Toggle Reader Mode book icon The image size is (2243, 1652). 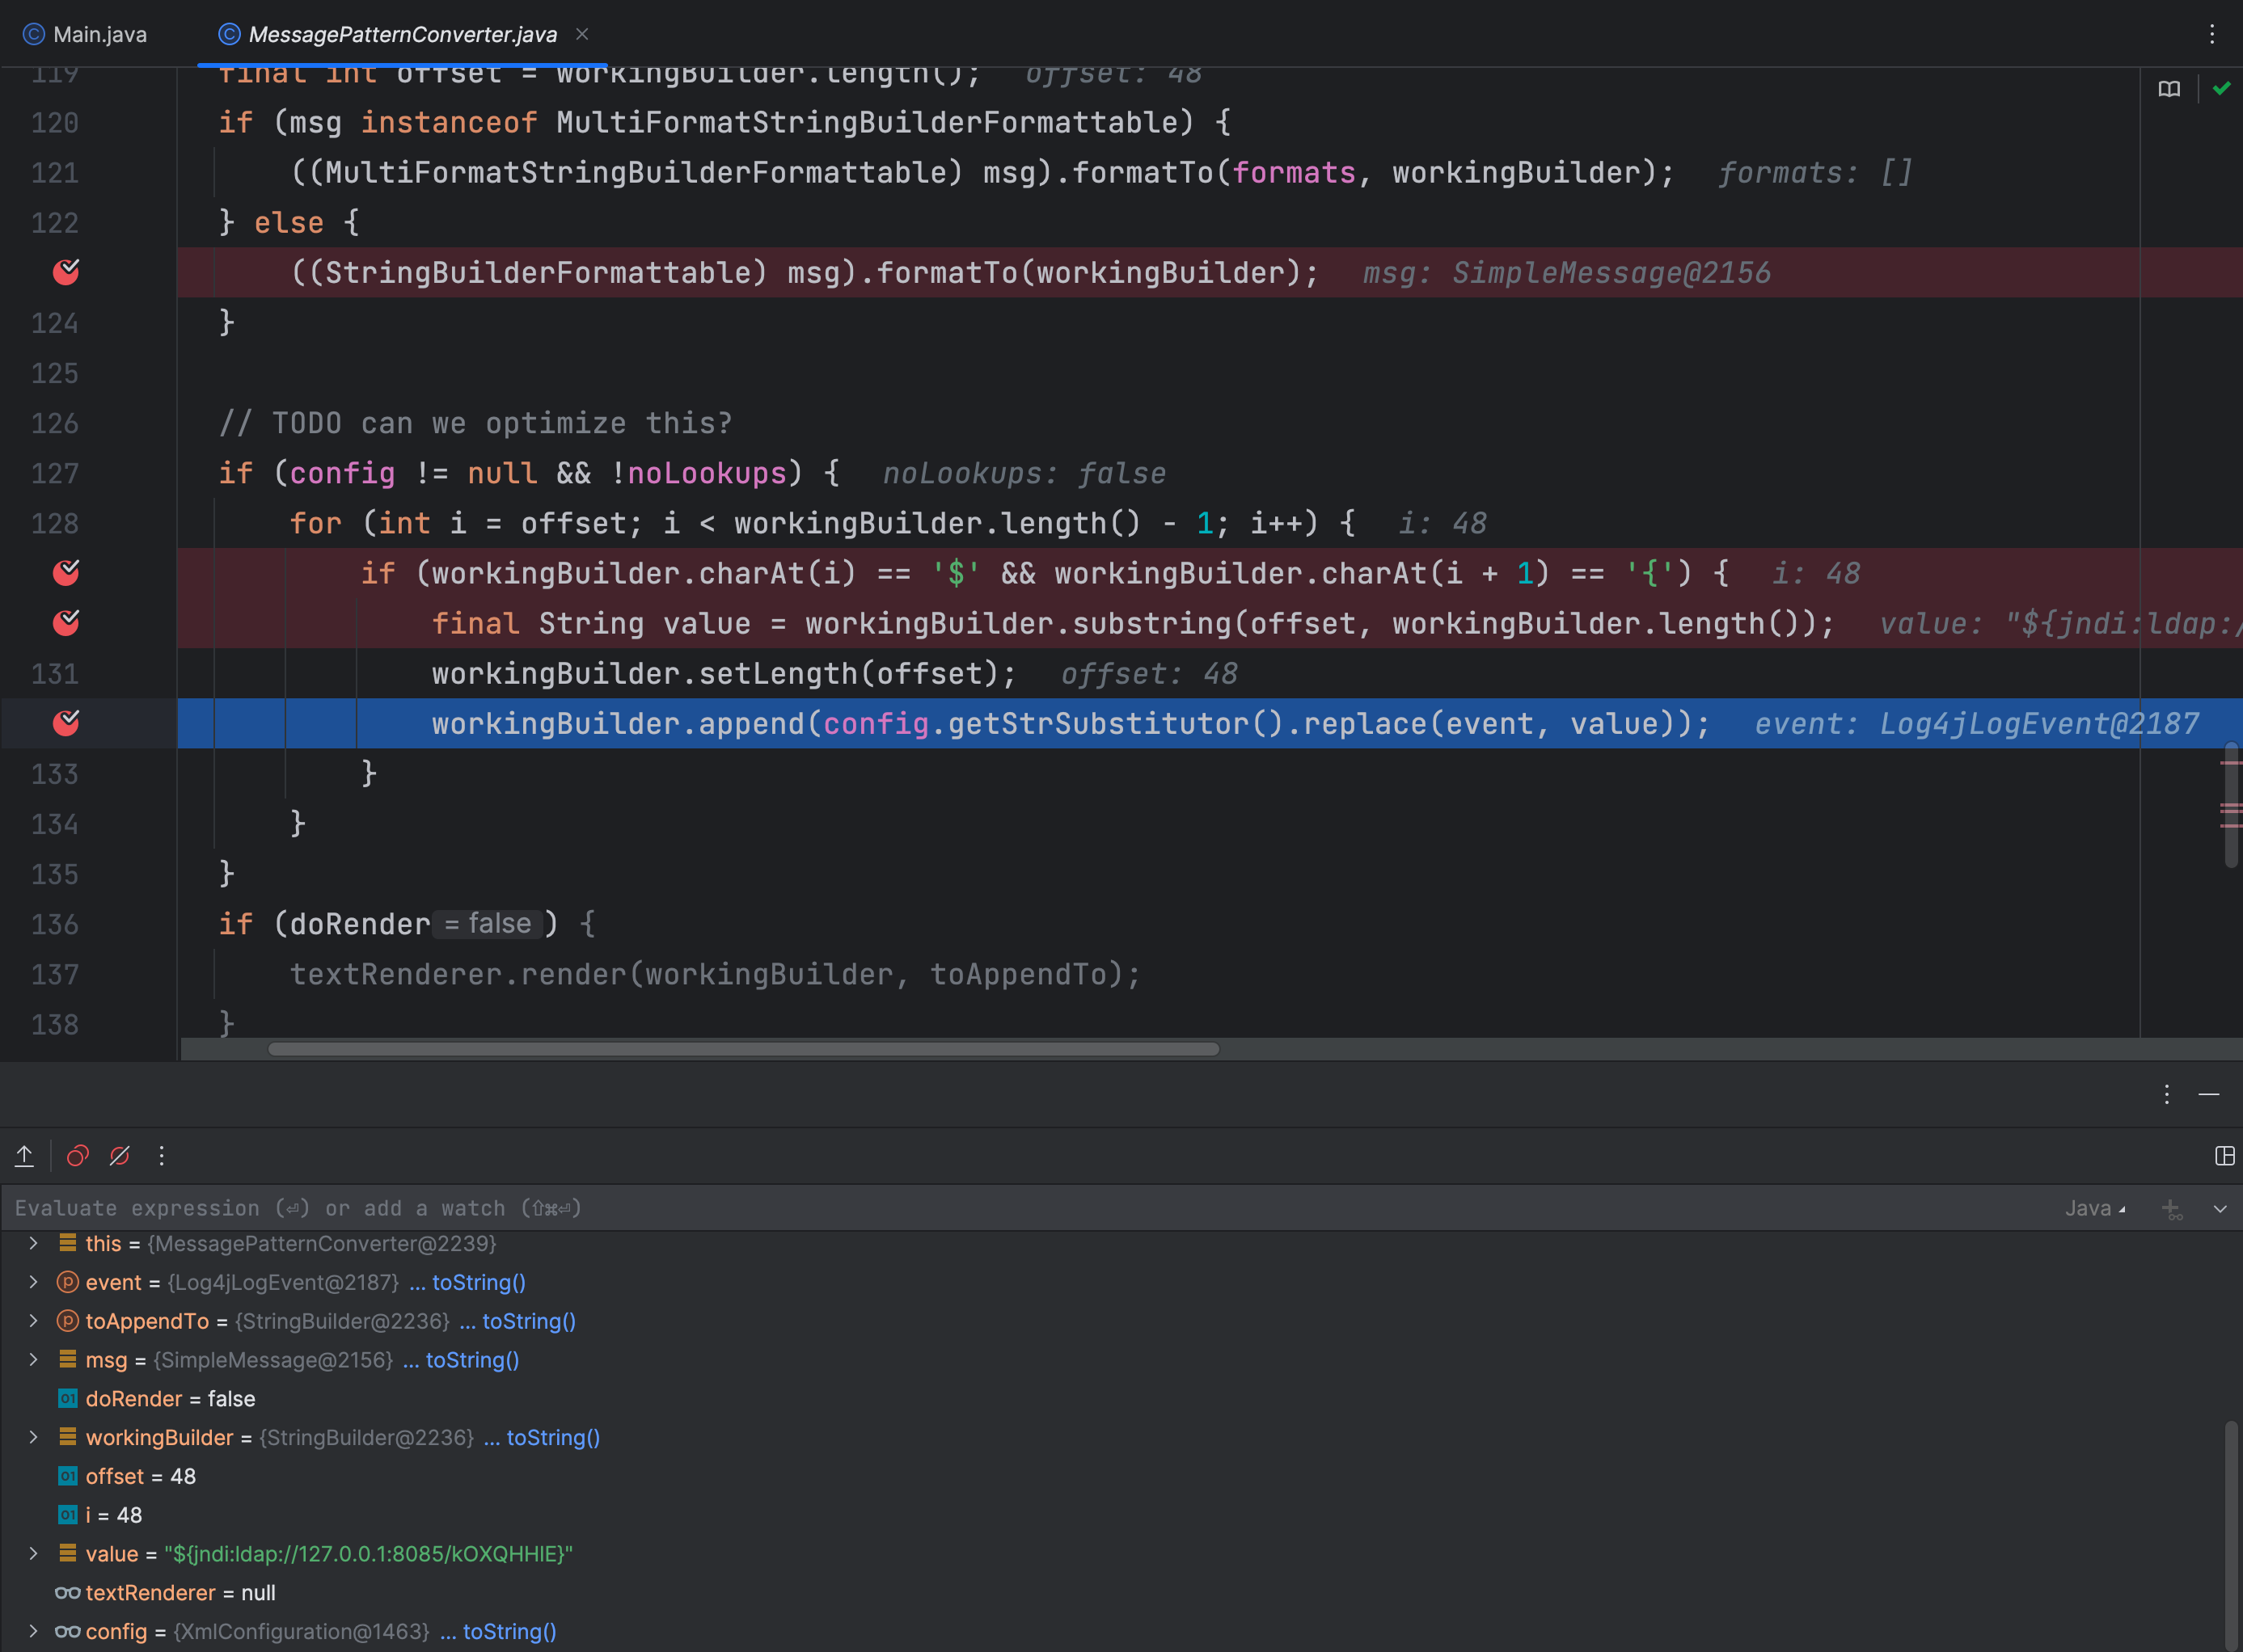tap(2169, 89)
